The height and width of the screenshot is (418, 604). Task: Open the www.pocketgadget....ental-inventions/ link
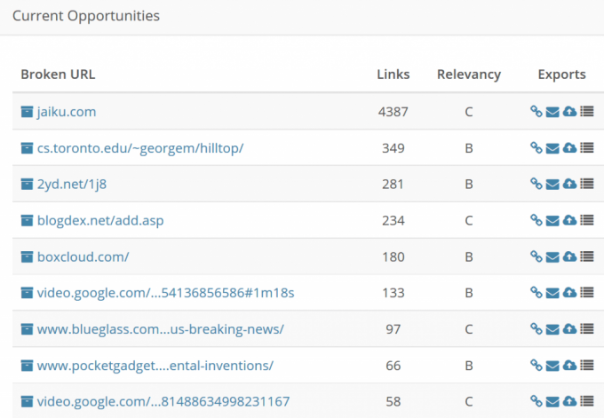pyautogui.click(x=155, y=366)
